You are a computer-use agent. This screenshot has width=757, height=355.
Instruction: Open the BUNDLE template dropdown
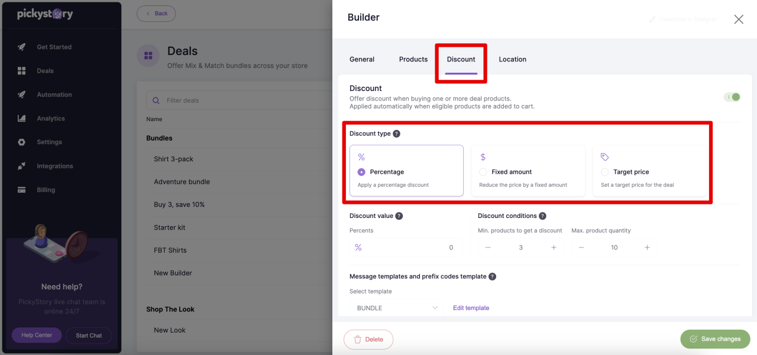click(x=396, y=308)
